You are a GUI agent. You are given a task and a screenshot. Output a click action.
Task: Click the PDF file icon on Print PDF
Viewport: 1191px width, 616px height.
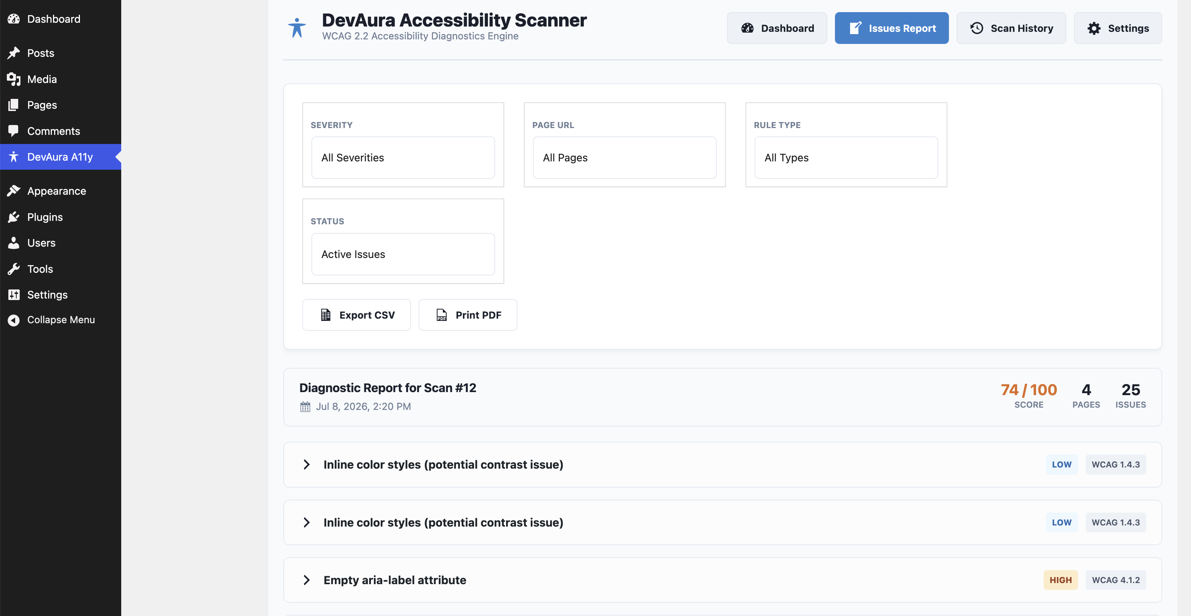(x=442, y=315)
